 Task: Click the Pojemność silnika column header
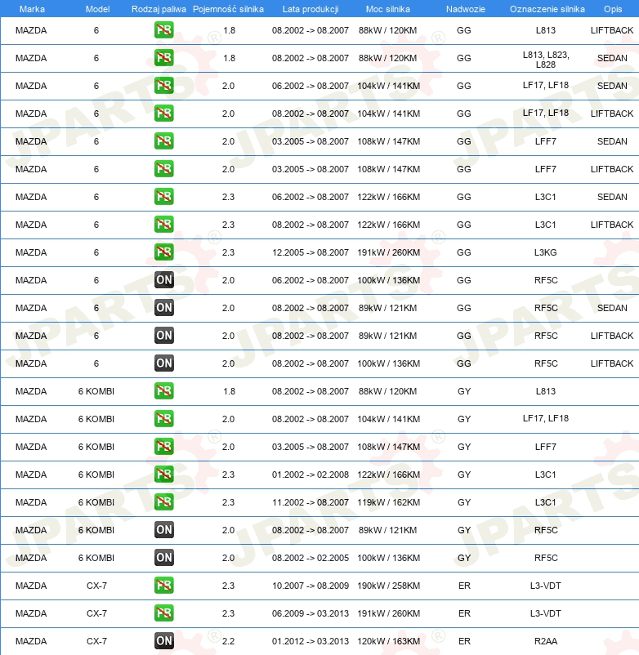pyautogui.click(x=228, y=9)
